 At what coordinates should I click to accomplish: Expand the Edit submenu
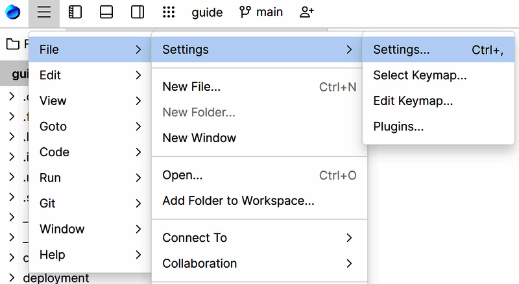[x=90, y=75]
